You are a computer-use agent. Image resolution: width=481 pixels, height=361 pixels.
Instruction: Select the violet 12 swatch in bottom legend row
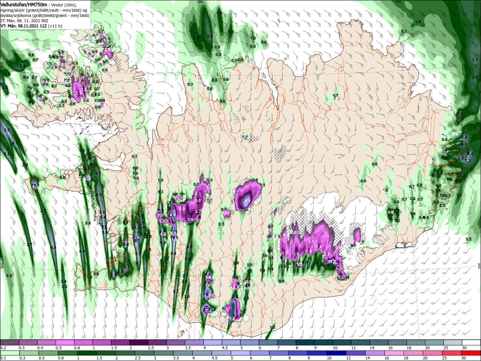click(355, 353)
